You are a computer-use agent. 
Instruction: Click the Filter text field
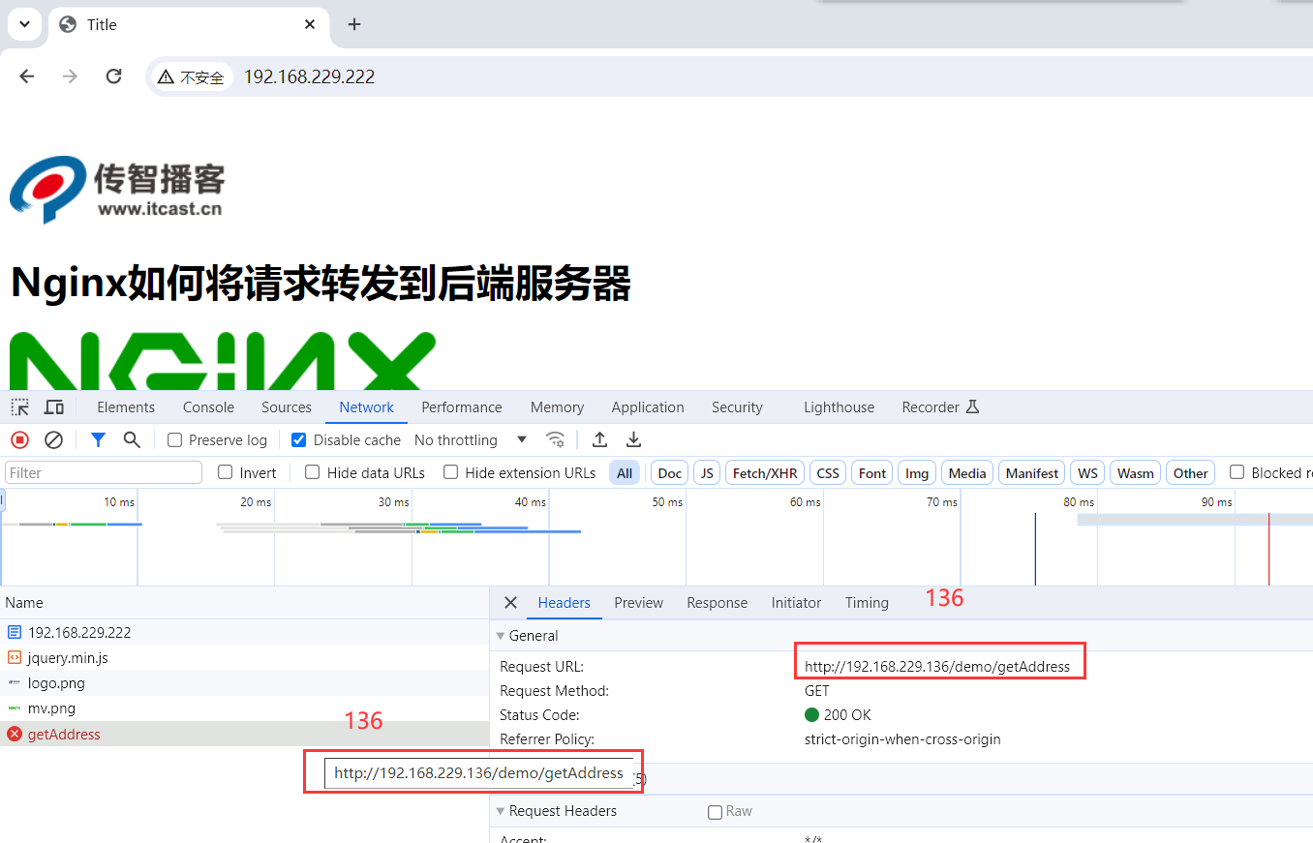coord(104,473)
